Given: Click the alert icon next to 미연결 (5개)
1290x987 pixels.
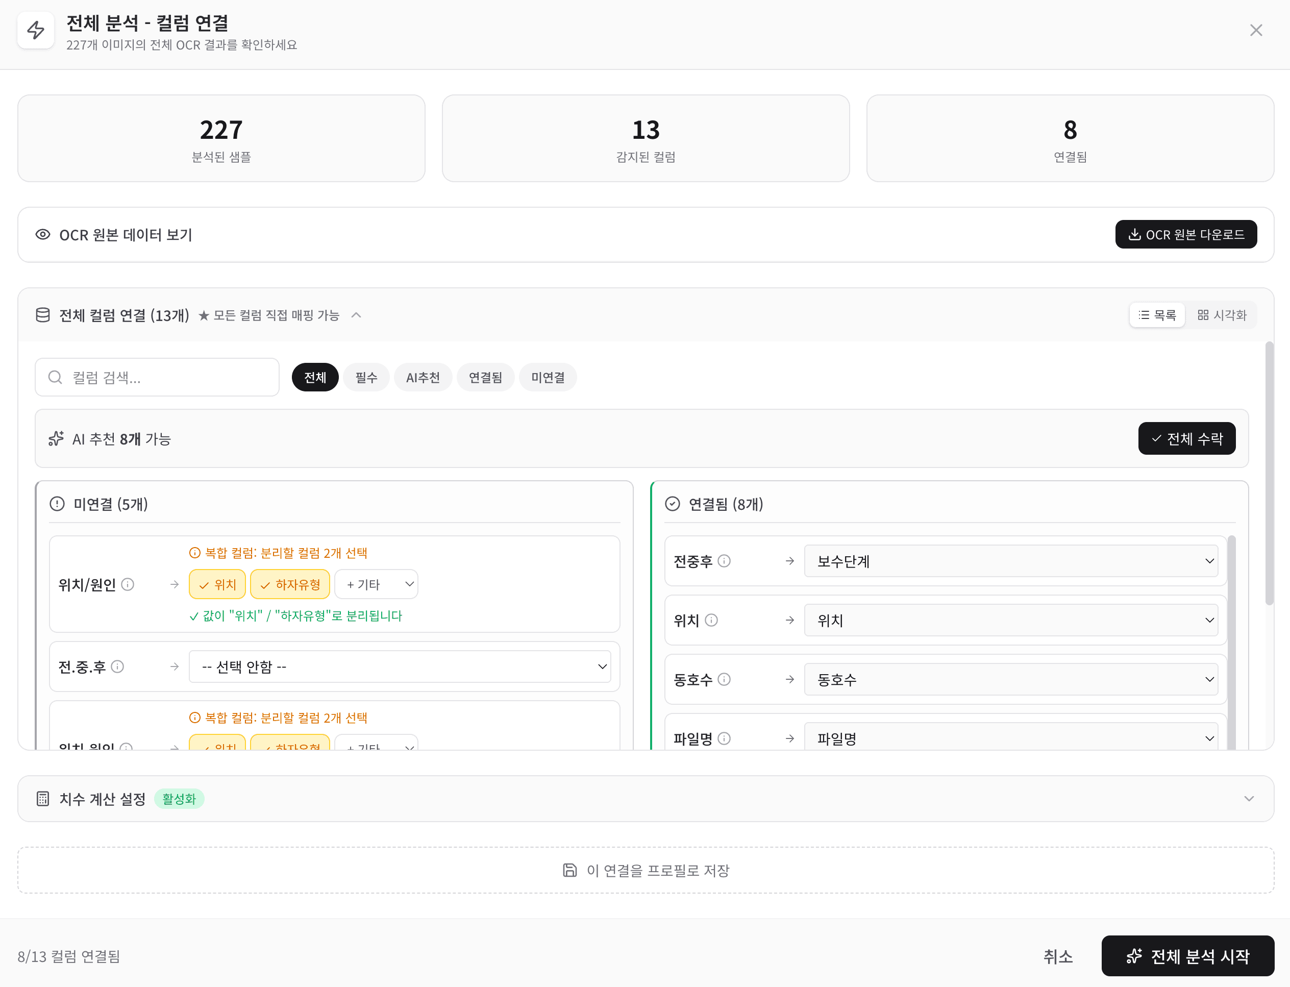Looking at the screenshot, I should pyautogui.click(x=57, y=504).
